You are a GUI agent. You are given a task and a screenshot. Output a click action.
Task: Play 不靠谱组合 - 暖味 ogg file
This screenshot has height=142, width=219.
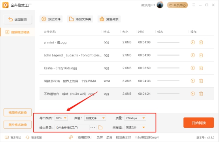[x=193, y=93]
